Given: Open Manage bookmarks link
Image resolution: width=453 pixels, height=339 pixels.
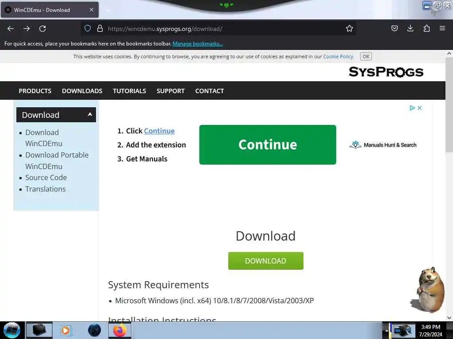Looking at the screenshot, I should coord(198,44).
